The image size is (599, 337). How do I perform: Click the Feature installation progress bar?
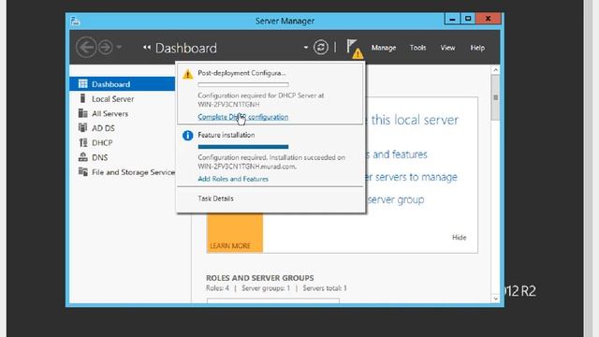(x=243, y=147)
